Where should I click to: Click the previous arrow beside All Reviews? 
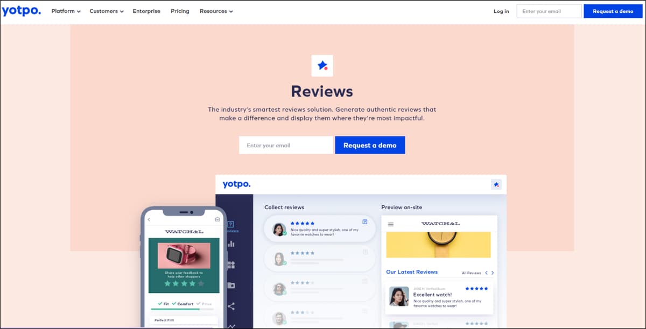[x=487, y=273]
